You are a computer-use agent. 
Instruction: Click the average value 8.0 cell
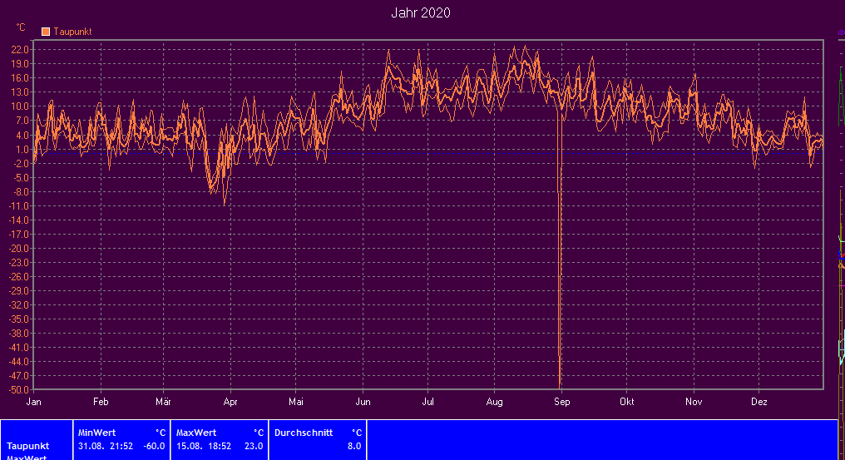coord(353,446)
